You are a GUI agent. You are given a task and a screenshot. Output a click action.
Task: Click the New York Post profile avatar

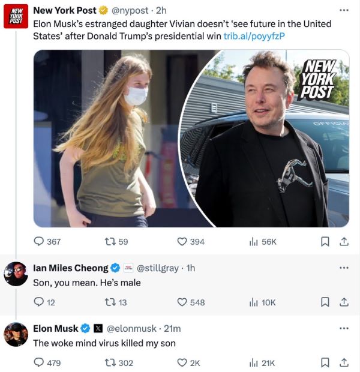click(16, 17)
